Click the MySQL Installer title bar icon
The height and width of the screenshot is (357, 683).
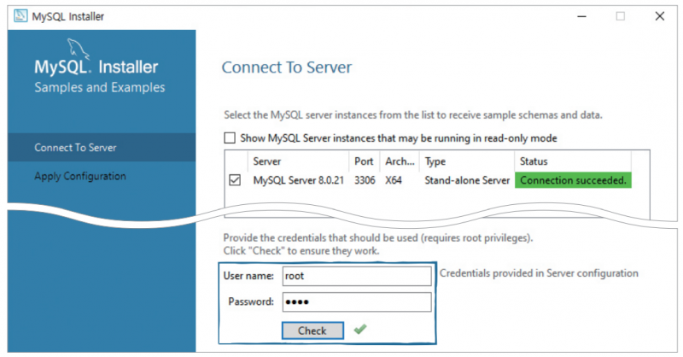pos(19,16)
